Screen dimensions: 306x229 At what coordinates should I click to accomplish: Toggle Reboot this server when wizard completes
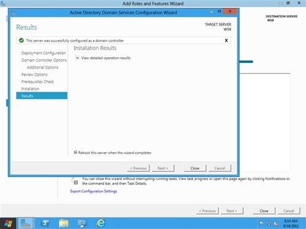coord(75,153)
